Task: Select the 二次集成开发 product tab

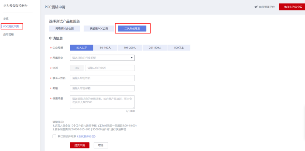Action: pyautogui.click(x=132, y=29)
